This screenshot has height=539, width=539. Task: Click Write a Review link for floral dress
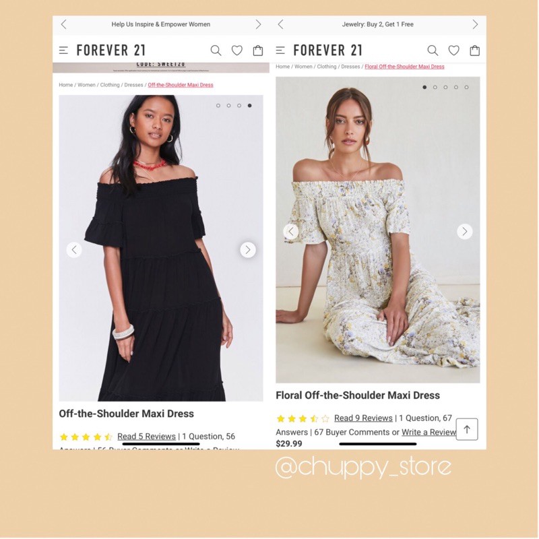pyautogui.click(x=429, y=432)
